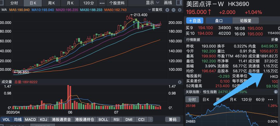Click the MA5:190.940 legend label
This screenshot has height=126, width=280.
click(x=19, y=10)
